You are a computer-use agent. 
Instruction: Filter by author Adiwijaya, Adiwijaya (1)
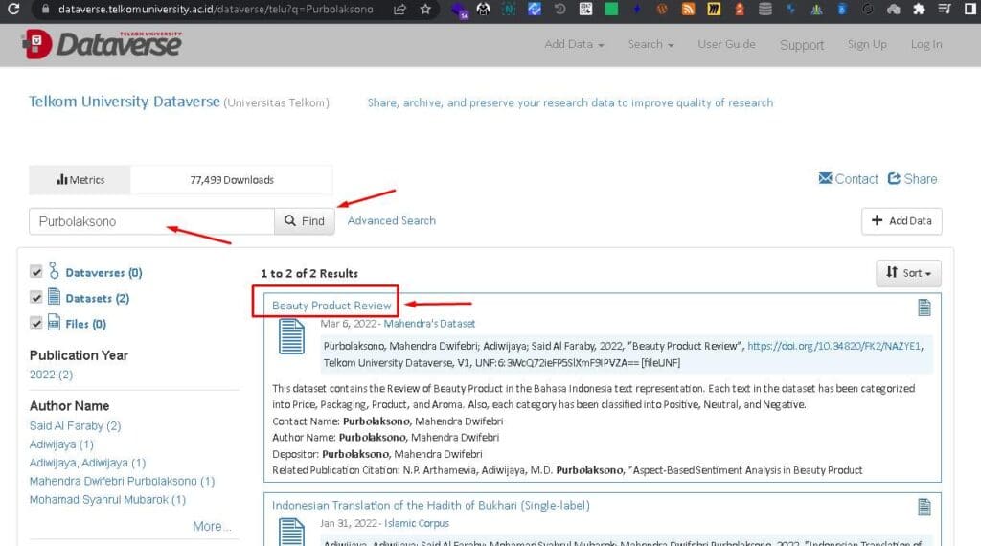point(87,463)
